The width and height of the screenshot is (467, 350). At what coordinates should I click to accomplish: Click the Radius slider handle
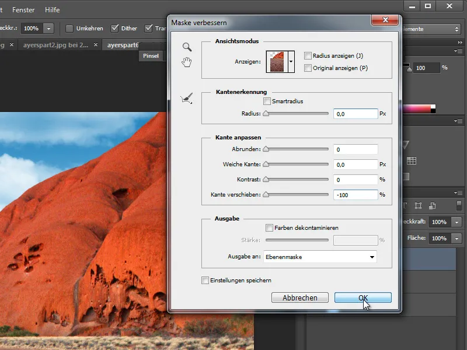click(266, 113)
